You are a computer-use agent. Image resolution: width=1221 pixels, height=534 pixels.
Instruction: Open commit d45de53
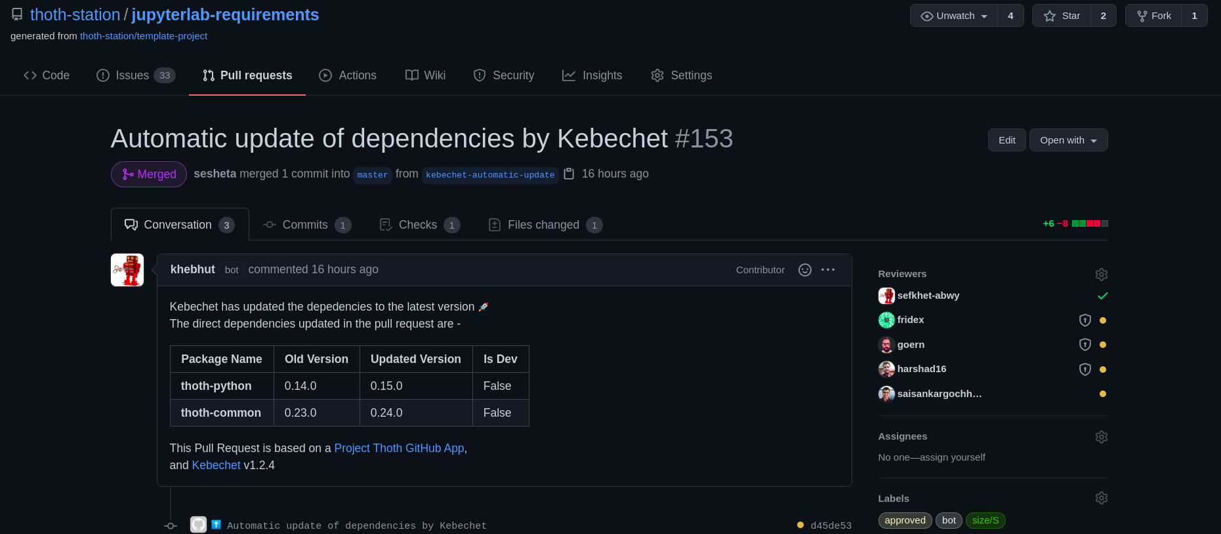click(831, 525)
